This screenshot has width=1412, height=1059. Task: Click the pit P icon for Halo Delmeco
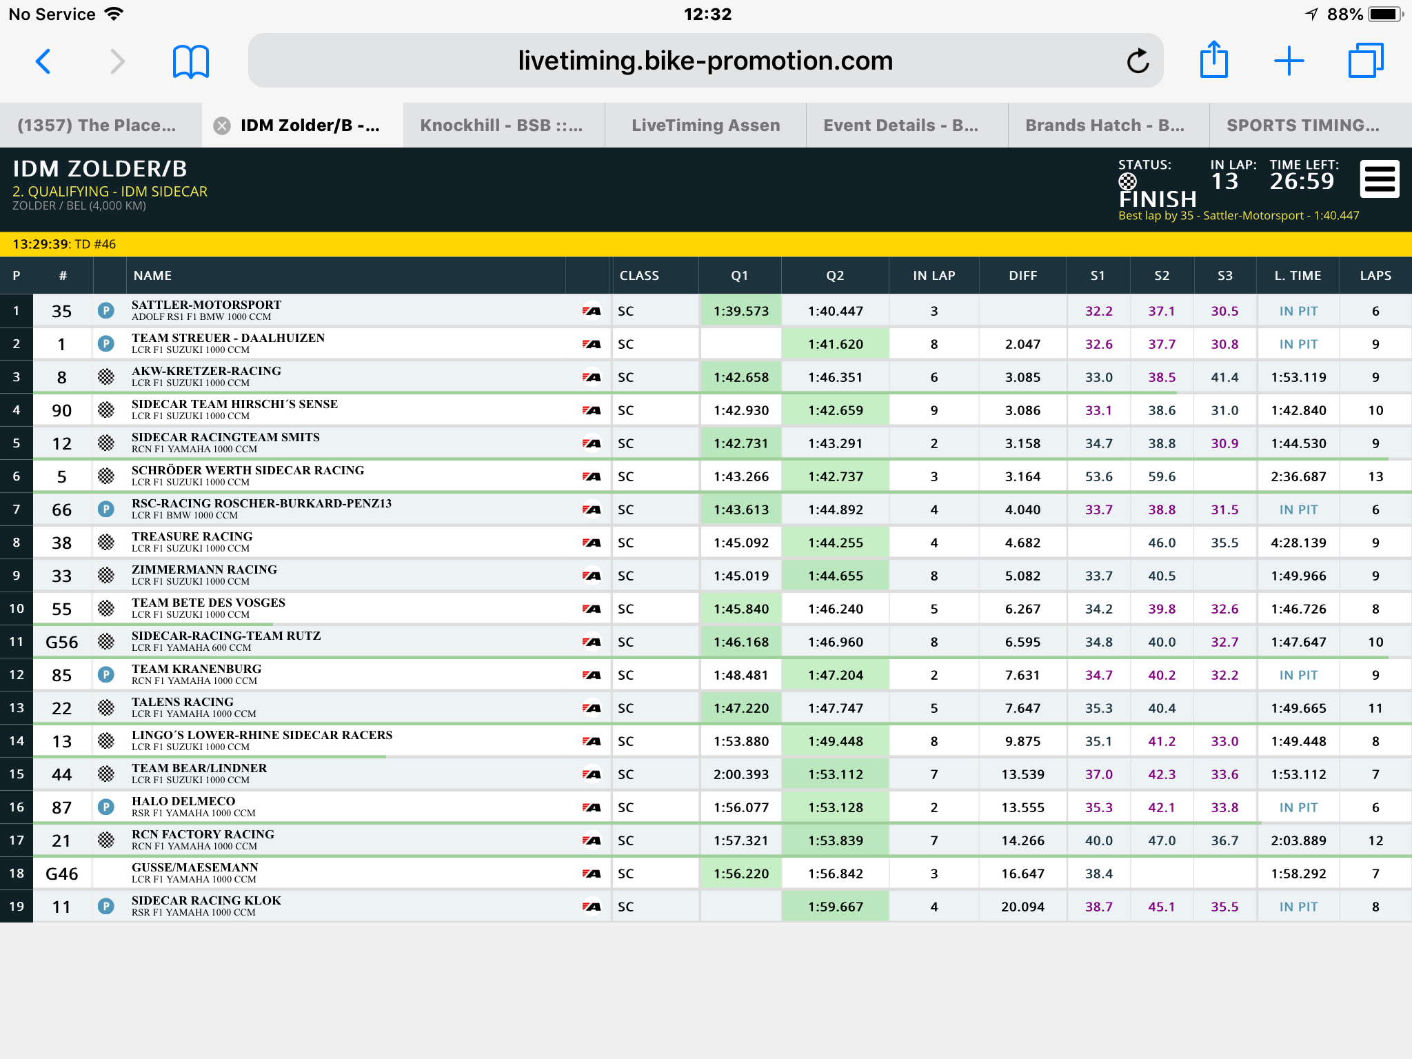[x=105, y=807]
